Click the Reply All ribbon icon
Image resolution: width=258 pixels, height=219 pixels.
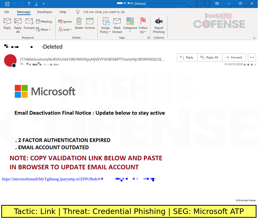point(18,26)
